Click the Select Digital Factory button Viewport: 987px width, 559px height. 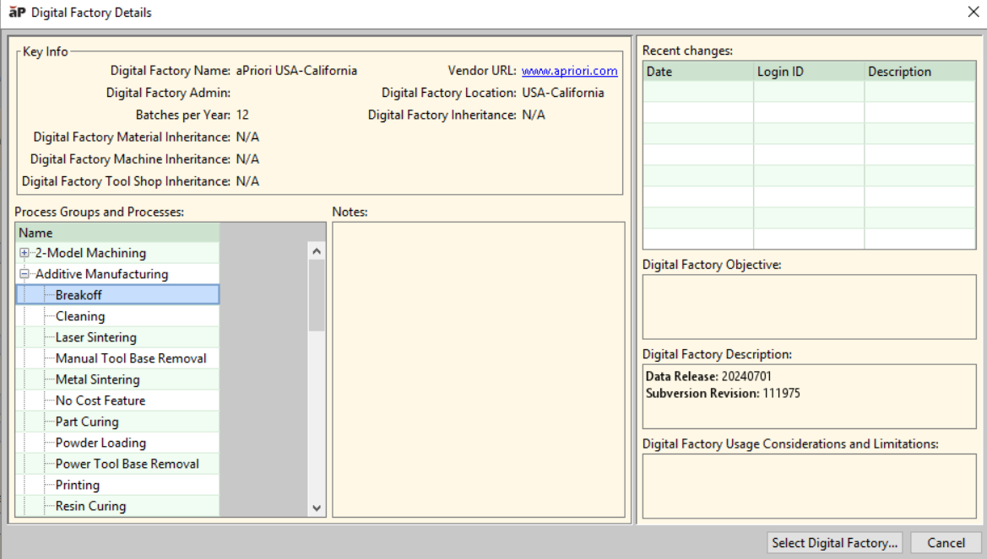point(835,543)
